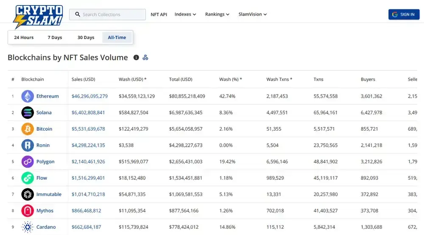Open the Ronin blockchain link
Image resolution: width=424 pixels, height=235 pixels.
pos(43,145)
